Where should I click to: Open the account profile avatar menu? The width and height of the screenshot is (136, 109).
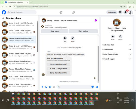(x=131, y=13)
